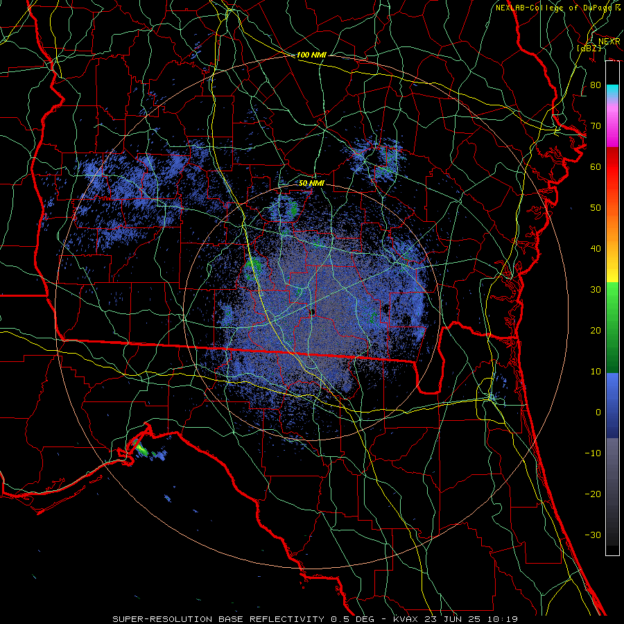Screen dimensions: 624x624
Task: Click the 100 NMI range ring label
Action: pyautogui.click(x=311, y=55)
